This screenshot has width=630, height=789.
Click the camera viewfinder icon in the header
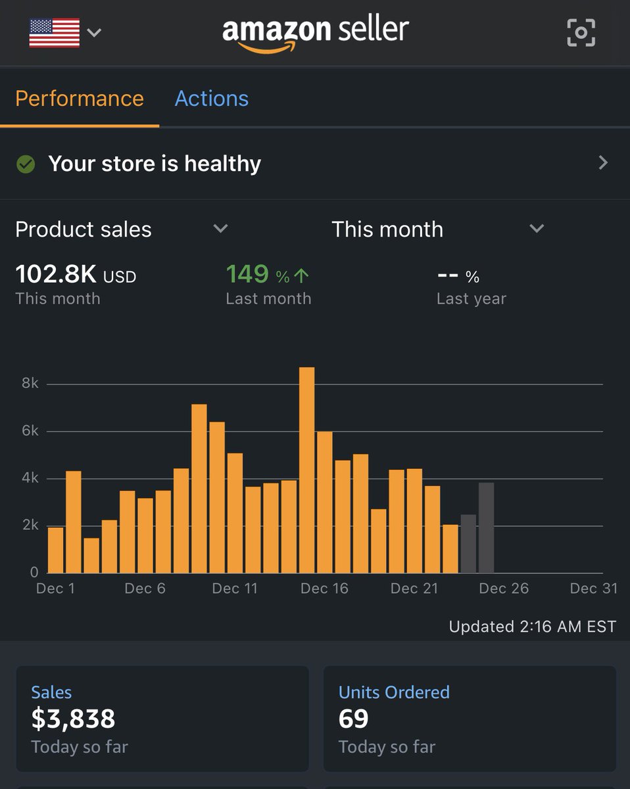pyautogui.click(x=579, y=32)
